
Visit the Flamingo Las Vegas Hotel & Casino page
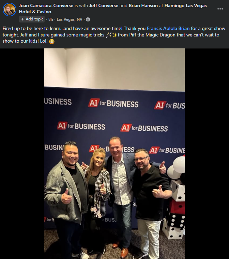click(113, 9)
